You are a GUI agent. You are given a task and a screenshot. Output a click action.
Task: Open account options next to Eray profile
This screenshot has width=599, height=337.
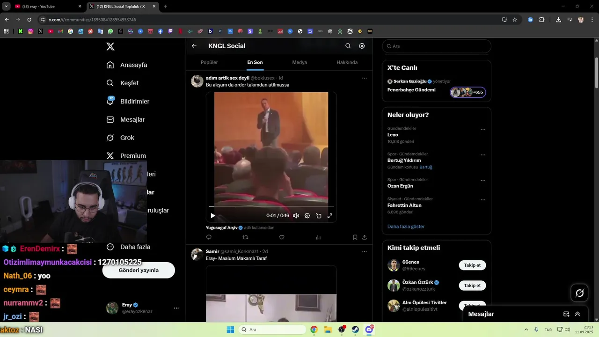[176, 308]
